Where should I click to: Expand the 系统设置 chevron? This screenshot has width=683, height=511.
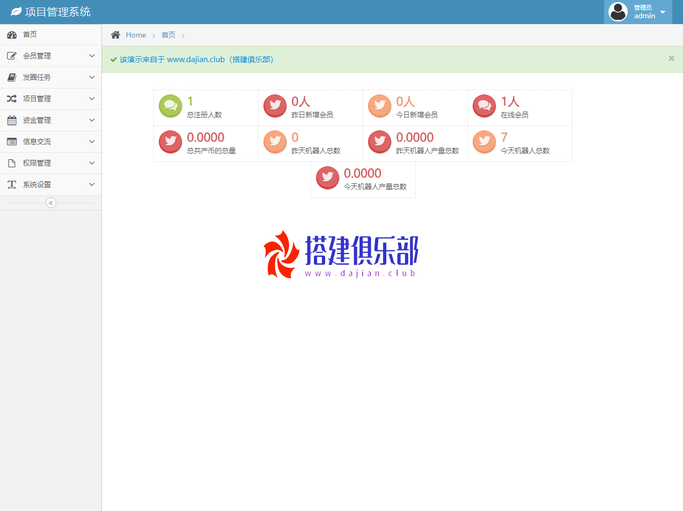[92, 184]
